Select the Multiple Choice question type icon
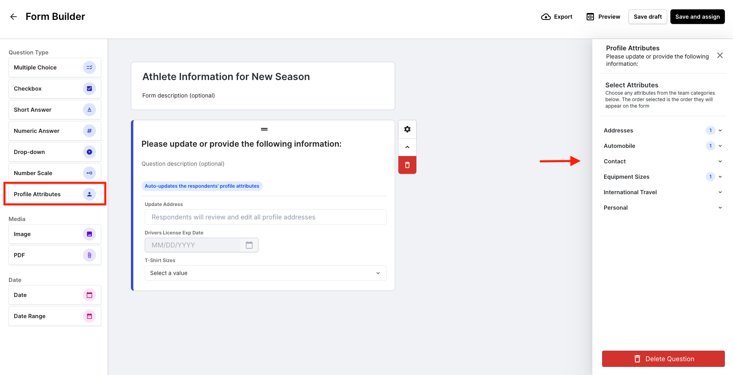Screen dimensions: 733x375 click(89, 67)
